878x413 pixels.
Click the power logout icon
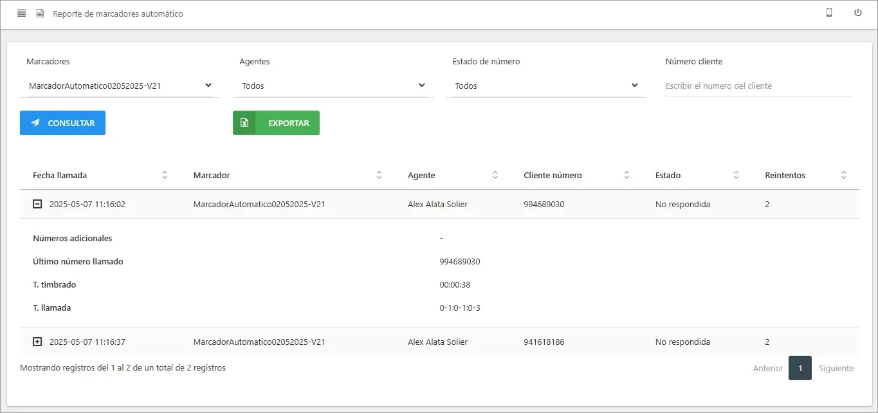pos(857,13)
